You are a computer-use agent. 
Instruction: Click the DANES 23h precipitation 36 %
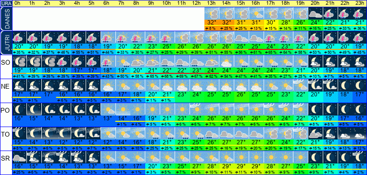[x=360, y=28]
